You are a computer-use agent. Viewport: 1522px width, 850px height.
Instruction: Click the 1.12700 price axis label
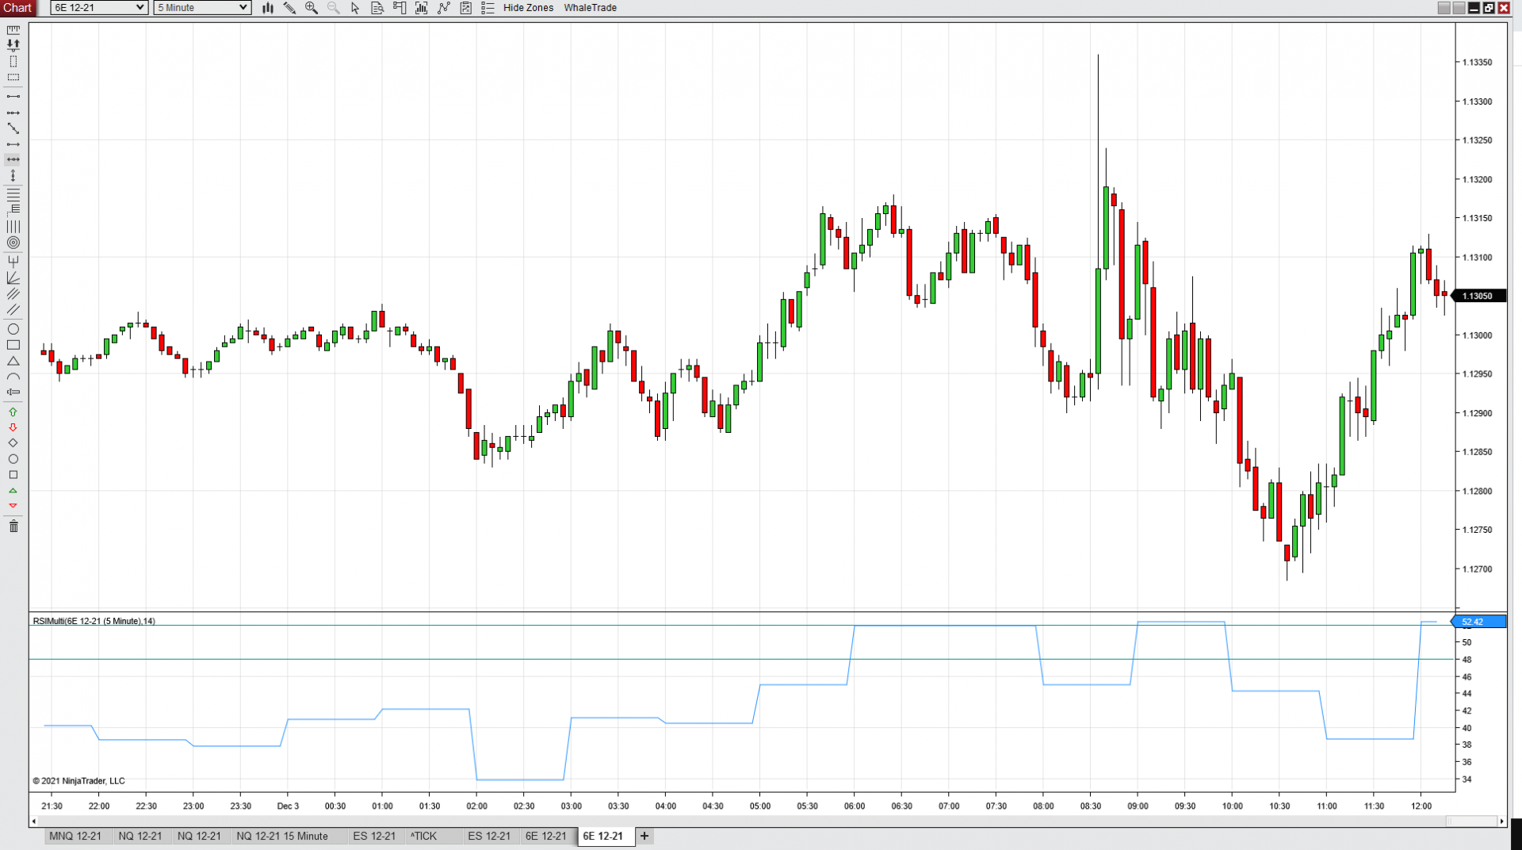coord(1477,569)
